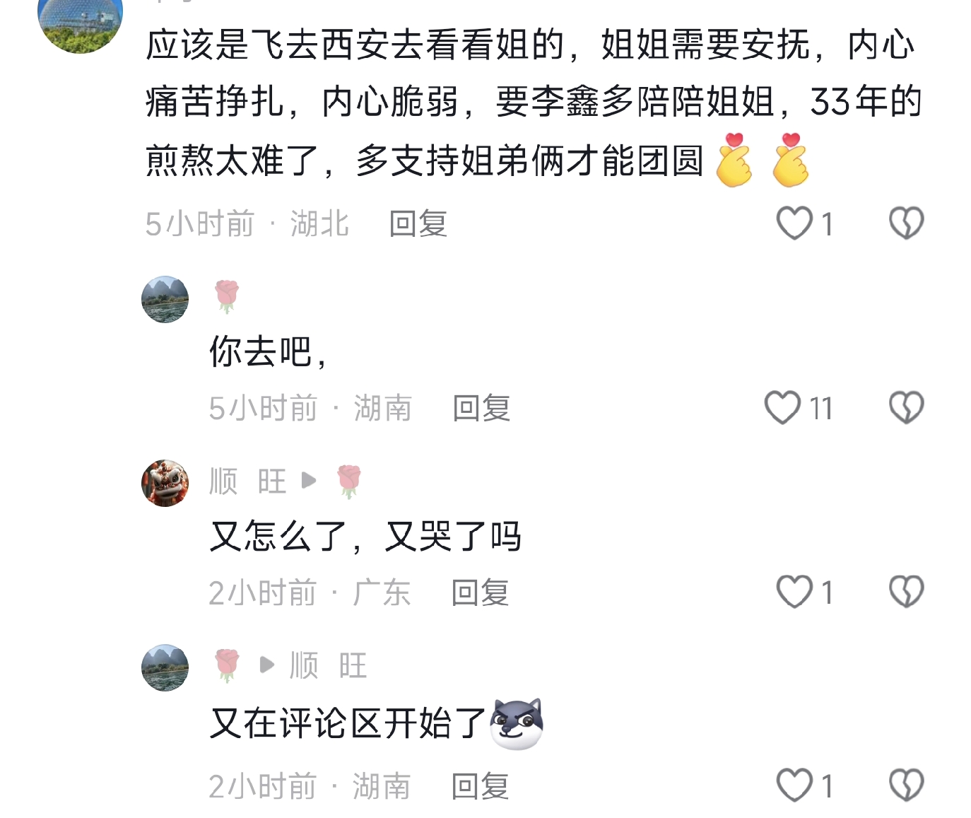The height and width of the screenshot is (818, 971).
Task: Like the Hubei comment about 西安
Action: pos(794,223)
